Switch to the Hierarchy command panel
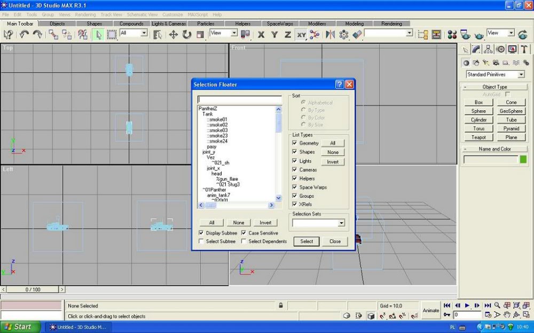Viewport: 534px width, 333px height. click(489, 50)
